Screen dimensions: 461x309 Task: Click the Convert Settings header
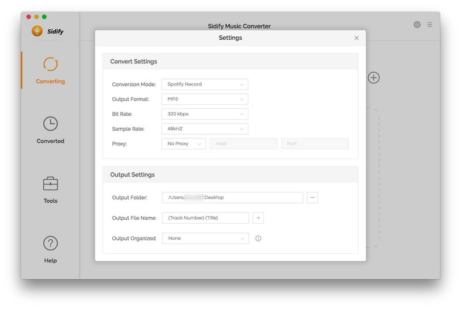pos(134,62)
